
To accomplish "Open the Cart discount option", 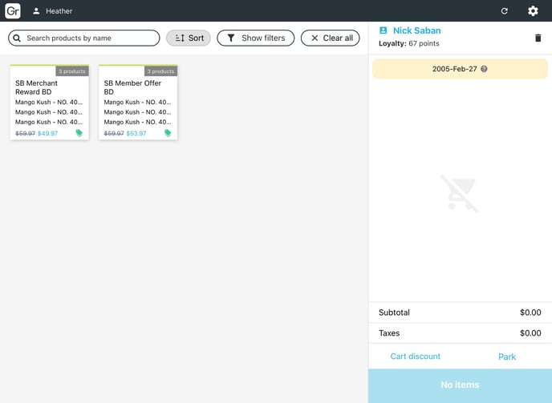I will (x=415, y=357).
